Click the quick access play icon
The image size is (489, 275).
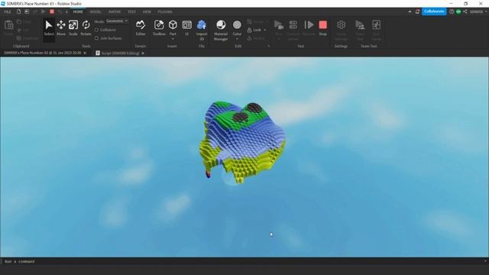tap(44, 11)
